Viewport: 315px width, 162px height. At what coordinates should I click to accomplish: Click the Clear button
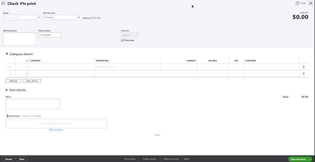[x=22, y=159]
